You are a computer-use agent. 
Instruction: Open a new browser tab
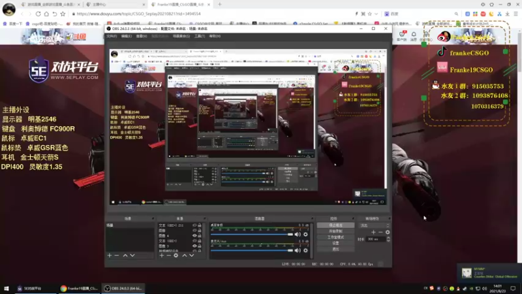point(220,5)
